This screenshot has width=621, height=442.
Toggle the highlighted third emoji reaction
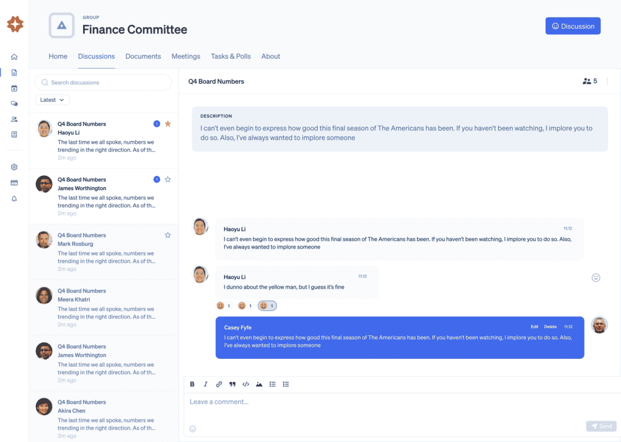[267, 306]
